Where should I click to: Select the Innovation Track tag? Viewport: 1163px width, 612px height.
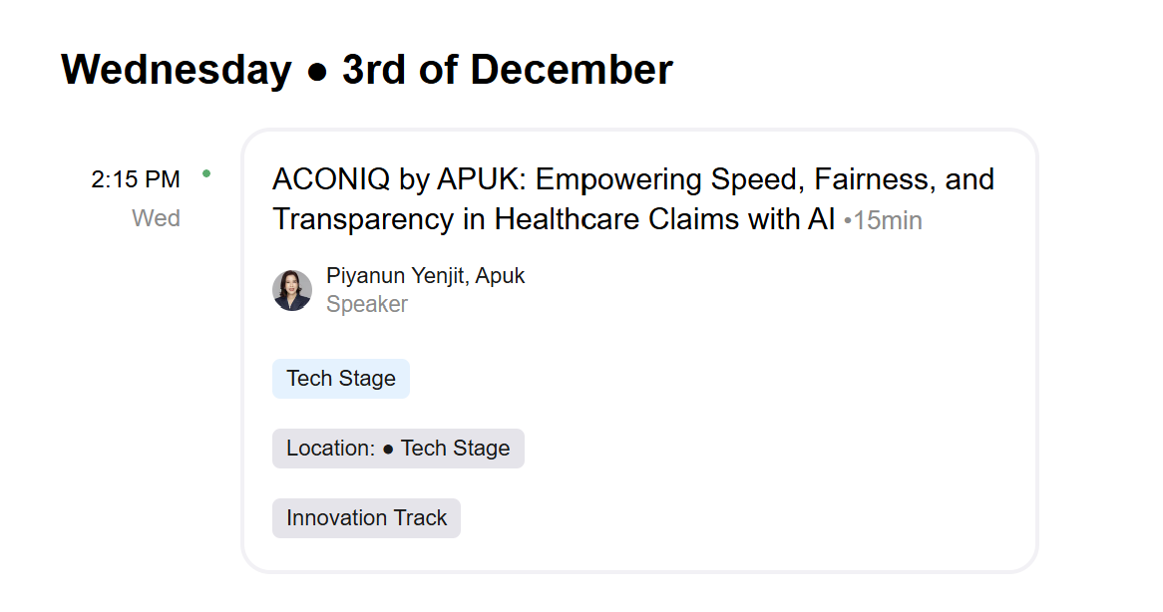[x=366, y=518]
